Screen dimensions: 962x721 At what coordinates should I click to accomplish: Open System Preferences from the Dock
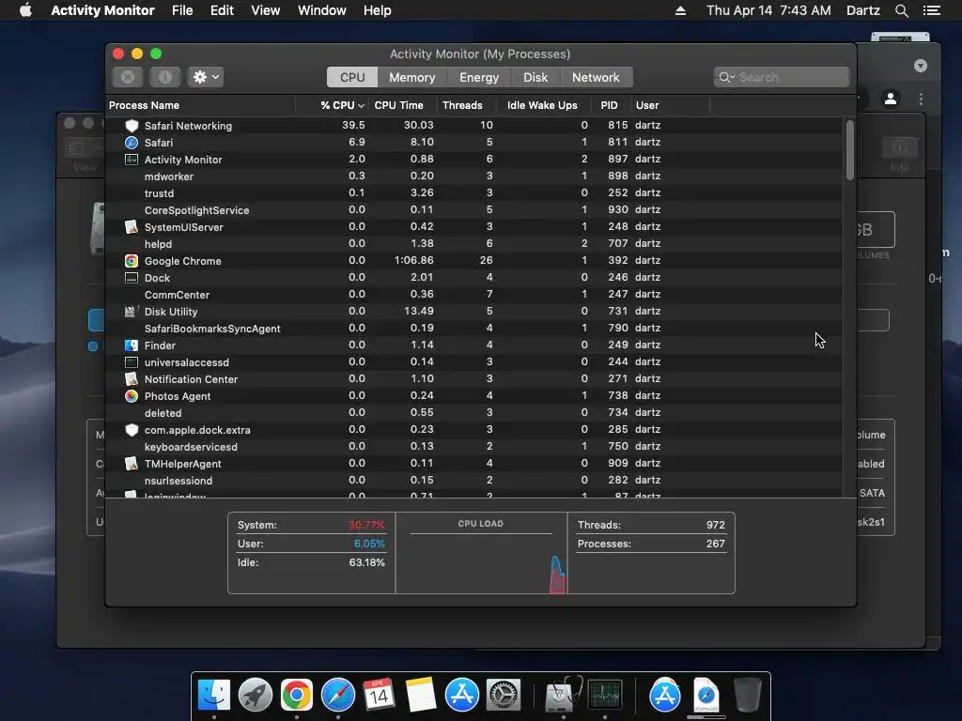(504, 696)
